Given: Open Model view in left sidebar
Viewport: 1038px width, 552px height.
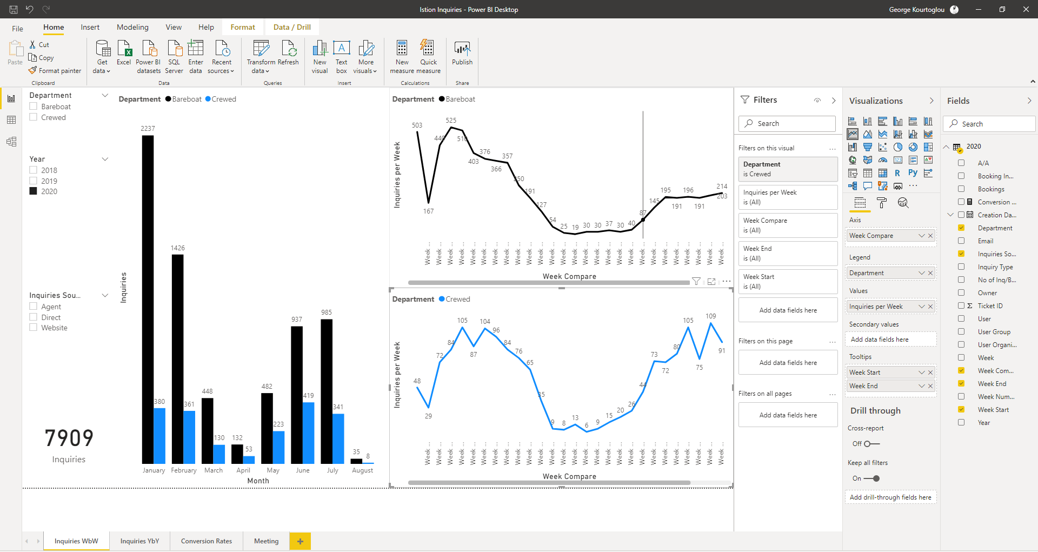Looking at the screenshot, I should [11, 142].
